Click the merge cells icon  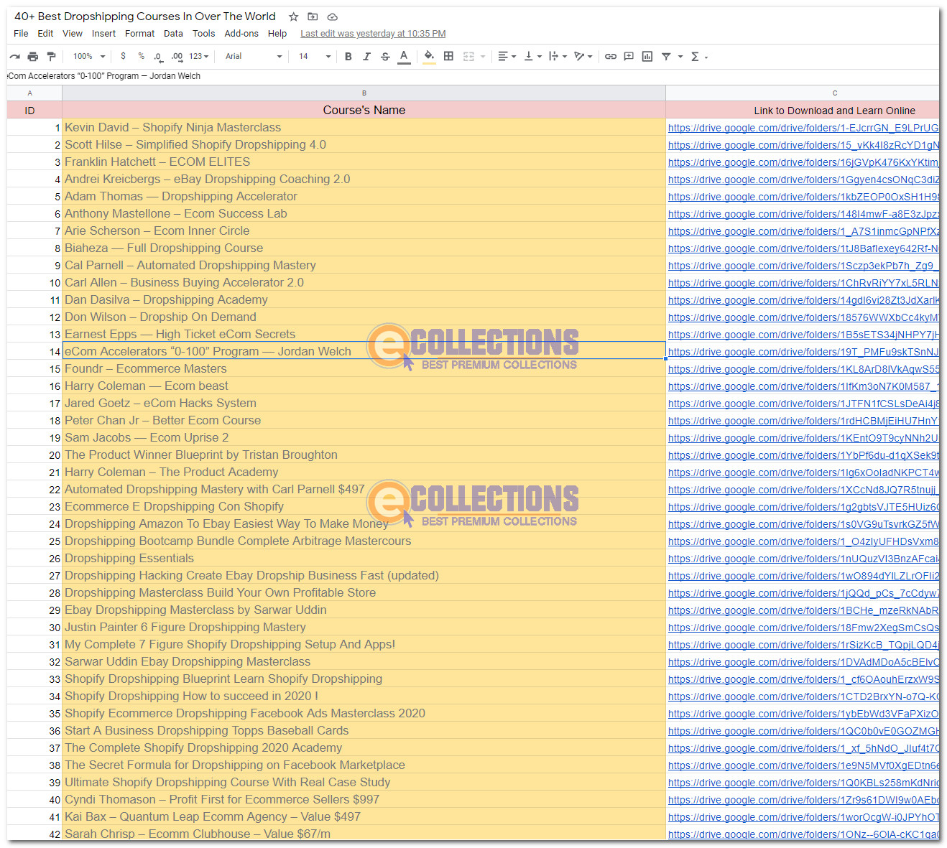(x=468, y=56)
